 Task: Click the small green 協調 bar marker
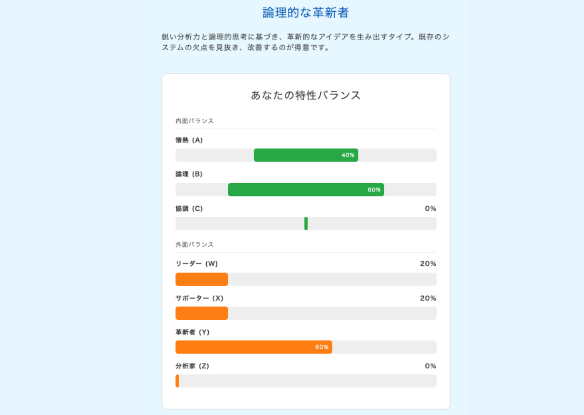[306, 224]
